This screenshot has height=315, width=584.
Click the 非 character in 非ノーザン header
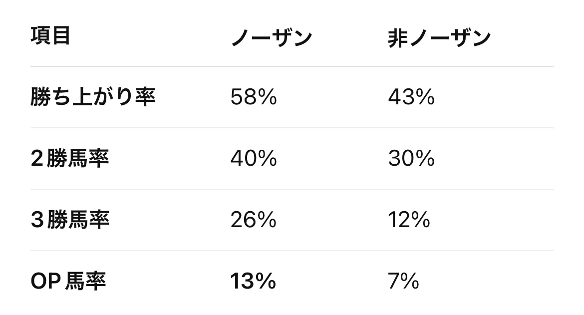[398, 38]
